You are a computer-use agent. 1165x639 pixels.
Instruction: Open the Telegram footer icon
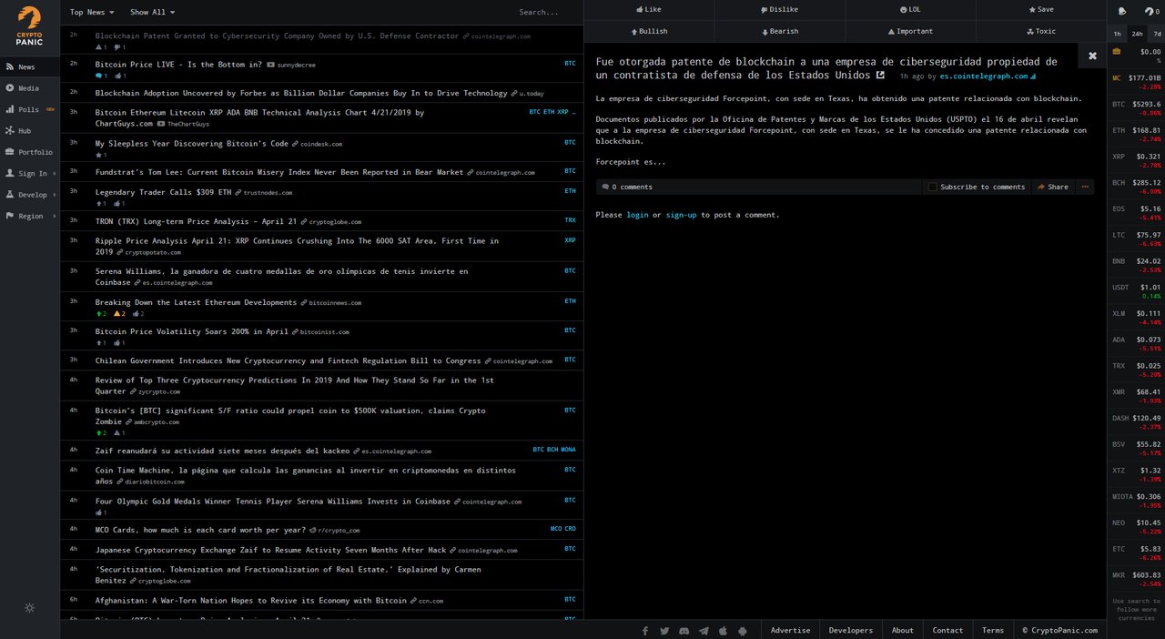coord(704,630)
